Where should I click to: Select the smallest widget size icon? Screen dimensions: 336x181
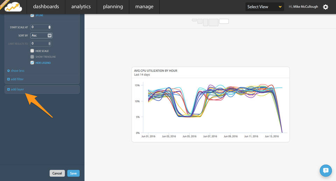click(x=194, y=20)
